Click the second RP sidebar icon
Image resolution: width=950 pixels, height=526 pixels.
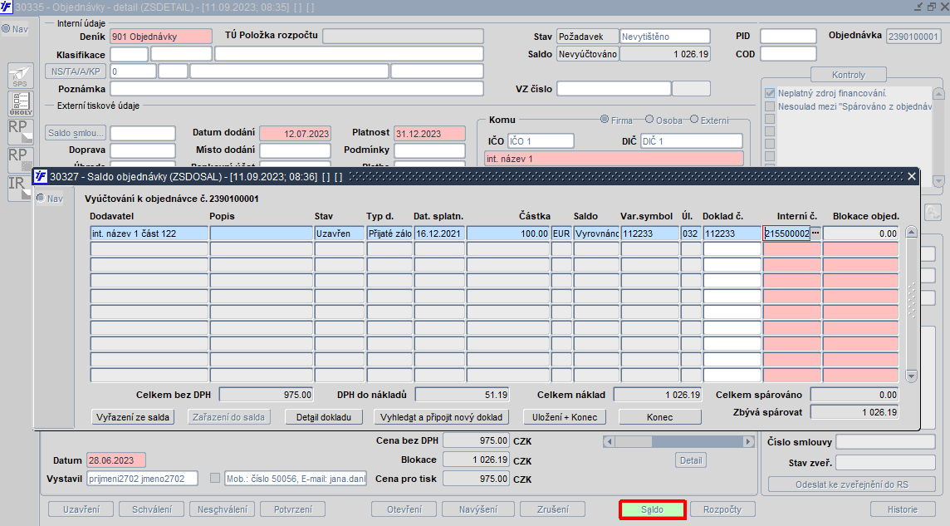tap(20, 159)
